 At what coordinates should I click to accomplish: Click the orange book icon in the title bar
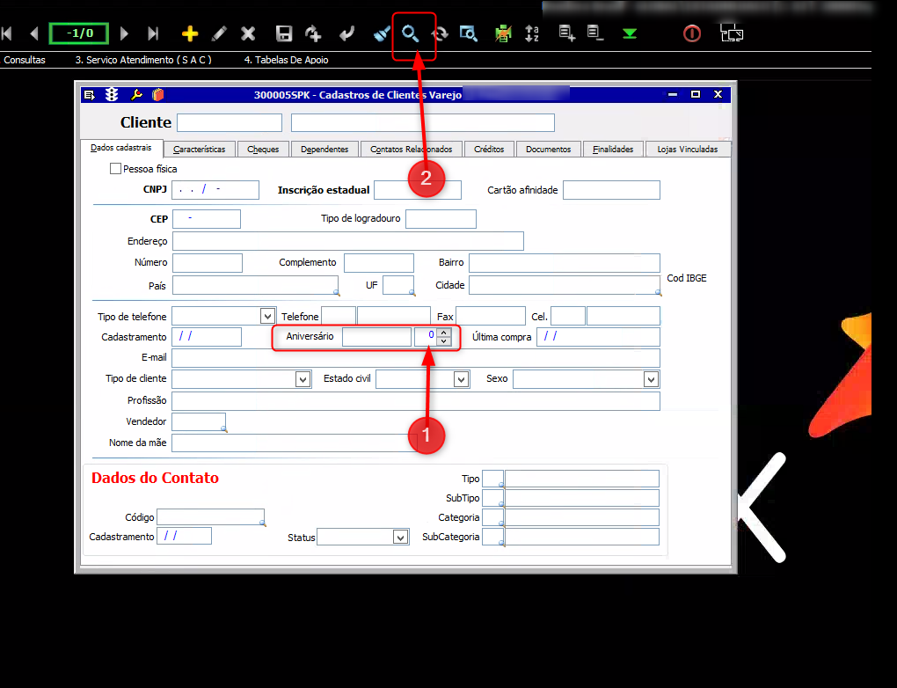tap(158, 94)
